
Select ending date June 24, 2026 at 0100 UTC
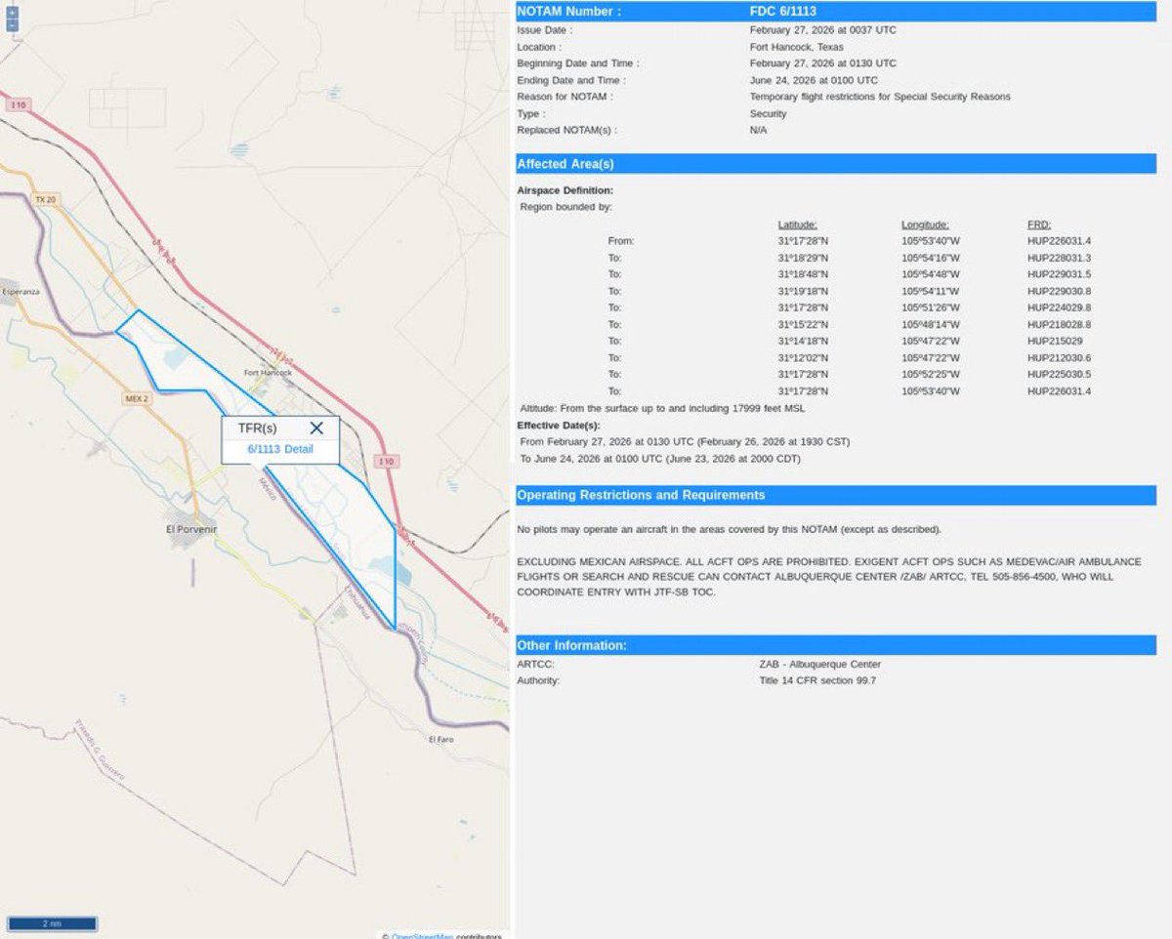[814, 80]
